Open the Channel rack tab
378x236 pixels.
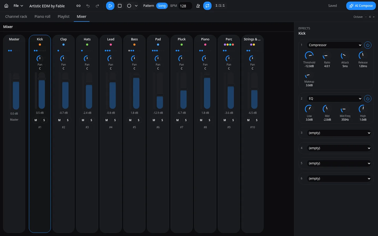[x=16, y=17]
